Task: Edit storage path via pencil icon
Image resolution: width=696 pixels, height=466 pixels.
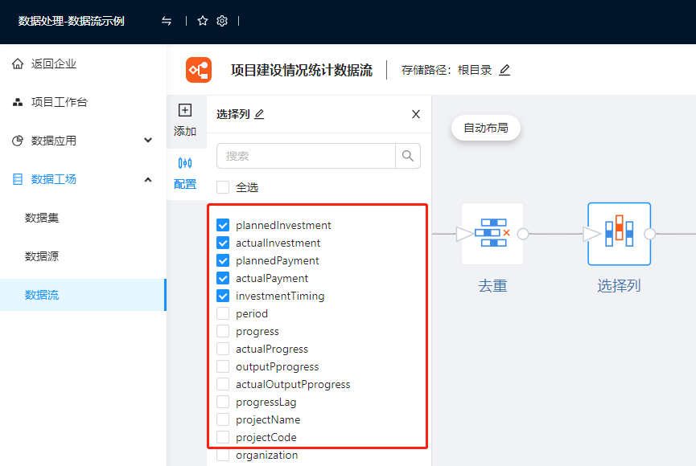Action: tap(504, 70)
